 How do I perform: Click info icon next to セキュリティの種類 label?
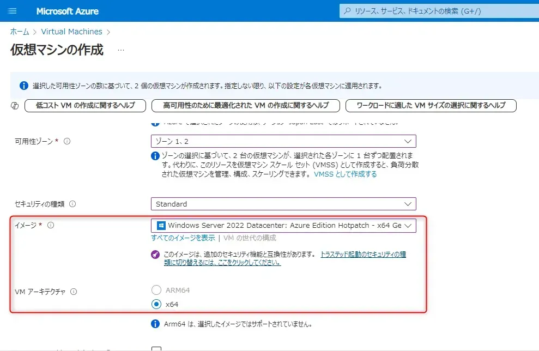pyautogui.click(x=72, y=204)
